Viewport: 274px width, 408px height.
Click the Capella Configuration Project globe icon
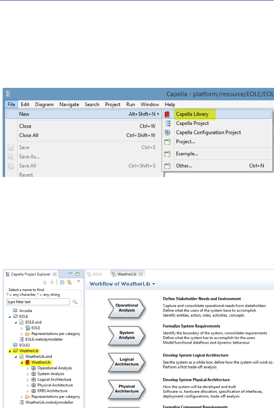[168, 132]
